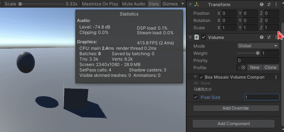The width and height of the screenshot is (284, 132).
Task: Click 'DSP load: 0.1%' text
Action: (x=152, y=28)
